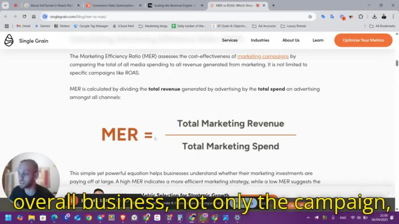Show hidden system tray icons
The image size is (399, 224).
pyautogui.click(x=308, y=218)
